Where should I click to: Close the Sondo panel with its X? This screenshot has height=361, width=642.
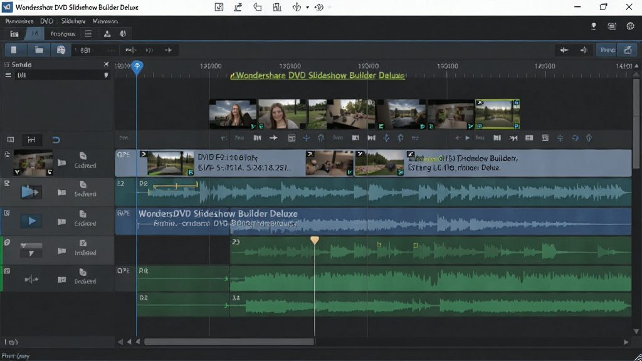pyautogui.click(x=107, y=65)
